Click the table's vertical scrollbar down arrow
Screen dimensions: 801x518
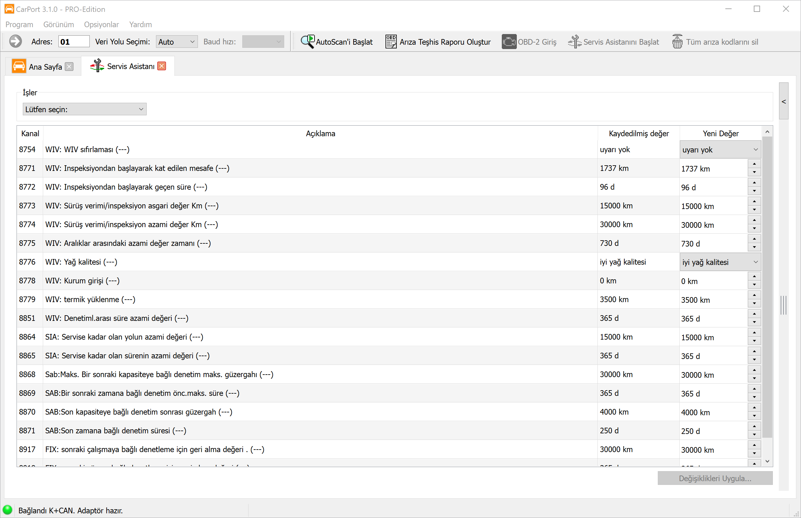[x=767, y=461]
